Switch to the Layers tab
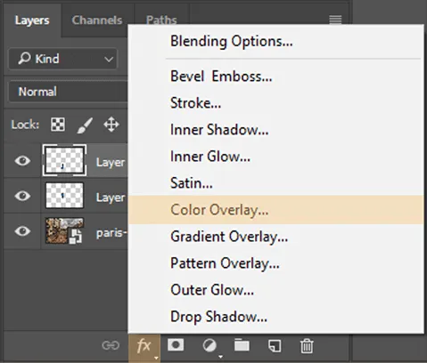This screenshot has width=427, height=363. pos(32,20)
